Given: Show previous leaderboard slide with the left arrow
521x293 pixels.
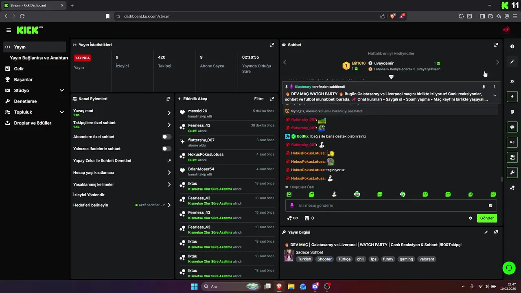Looking at the screenshot, I should [285, 62].
